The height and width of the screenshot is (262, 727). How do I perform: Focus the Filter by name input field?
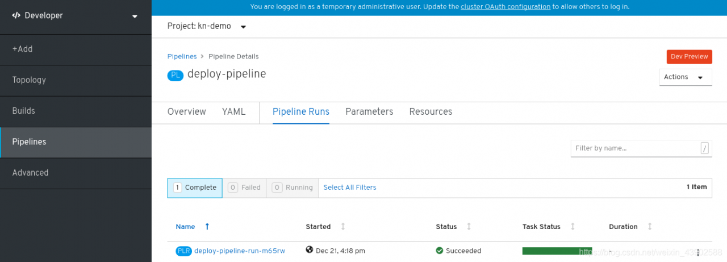(641, 148)
